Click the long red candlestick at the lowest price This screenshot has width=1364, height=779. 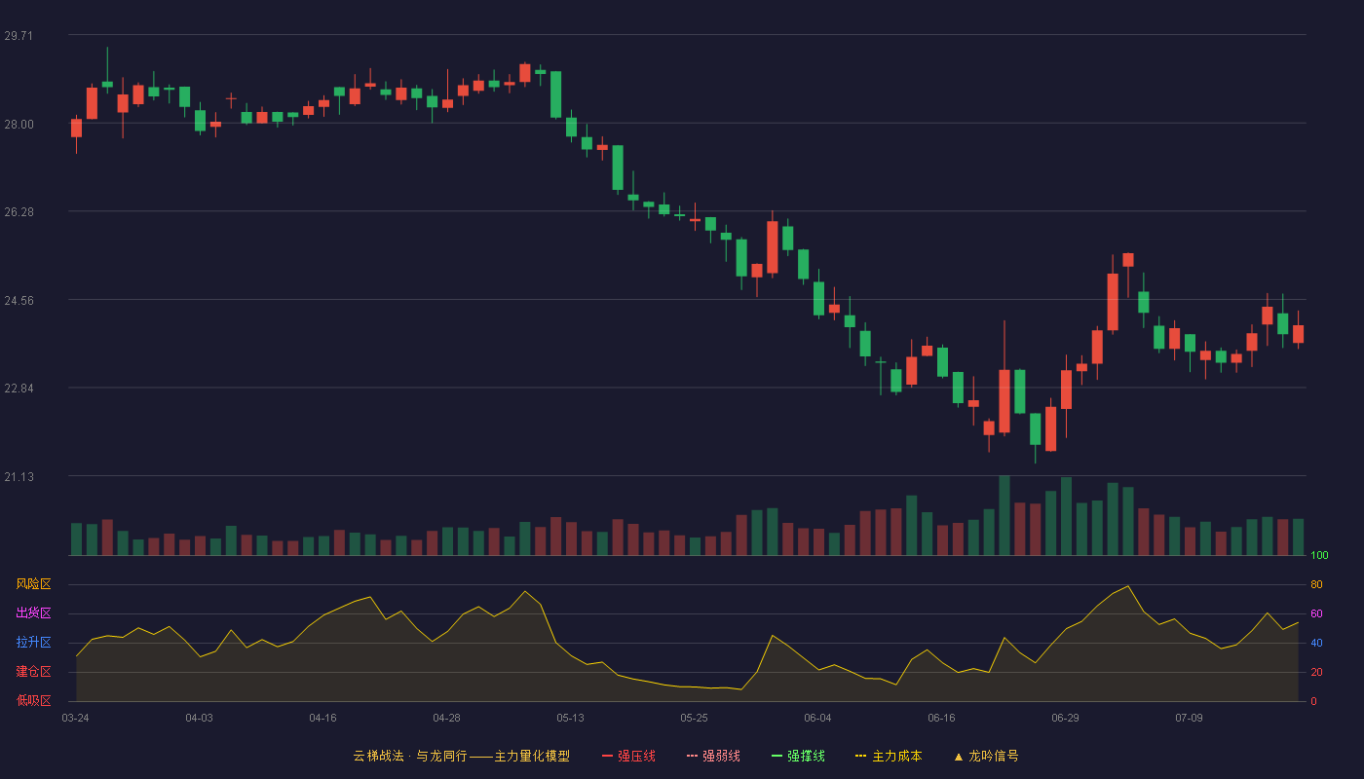point(1051,428)
